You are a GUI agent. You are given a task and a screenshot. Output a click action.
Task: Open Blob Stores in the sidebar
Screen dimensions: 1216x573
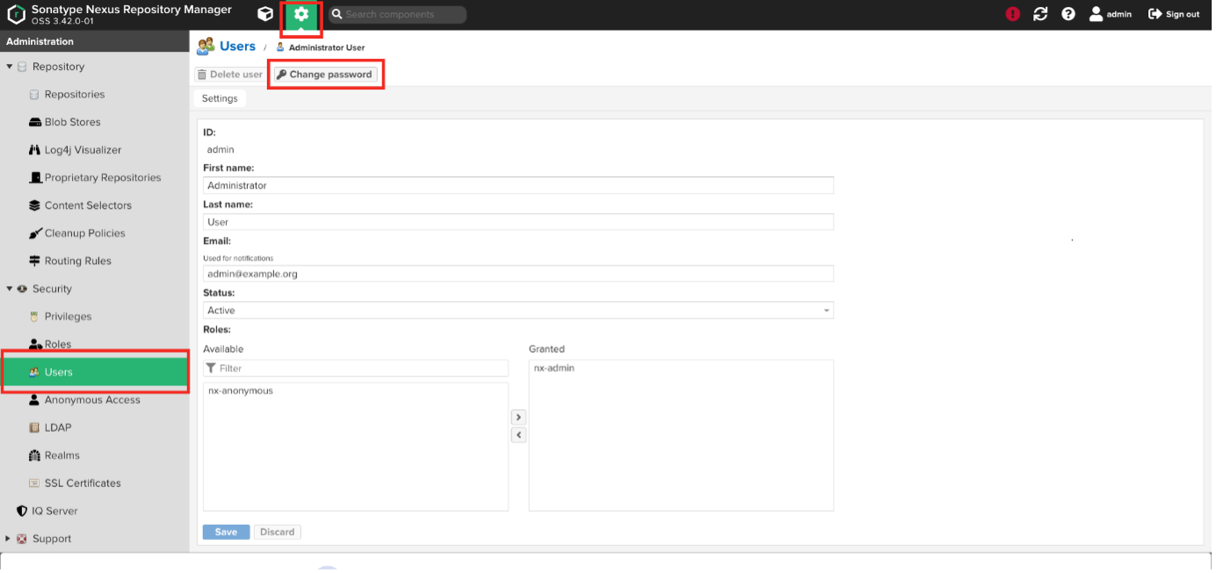point(72,122)
